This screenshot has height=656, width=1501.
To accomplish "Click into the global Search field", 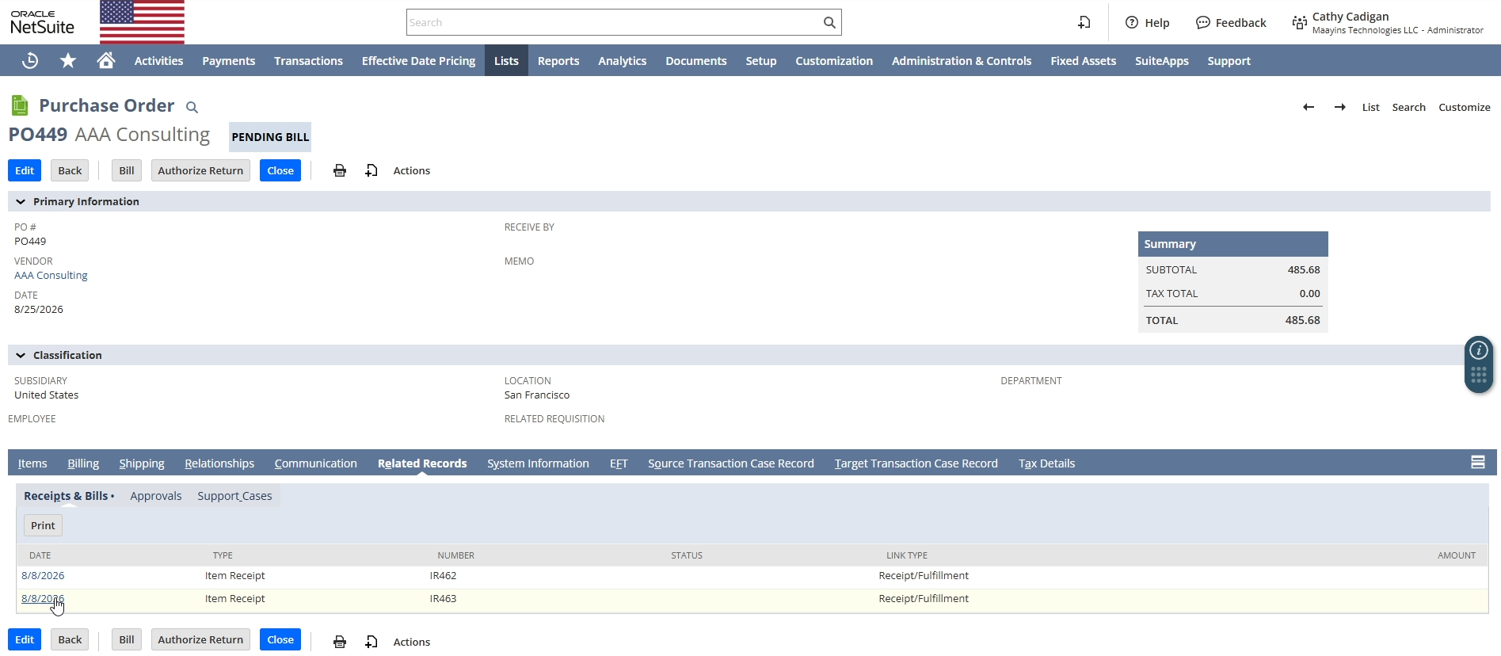I will coord(614,22).
